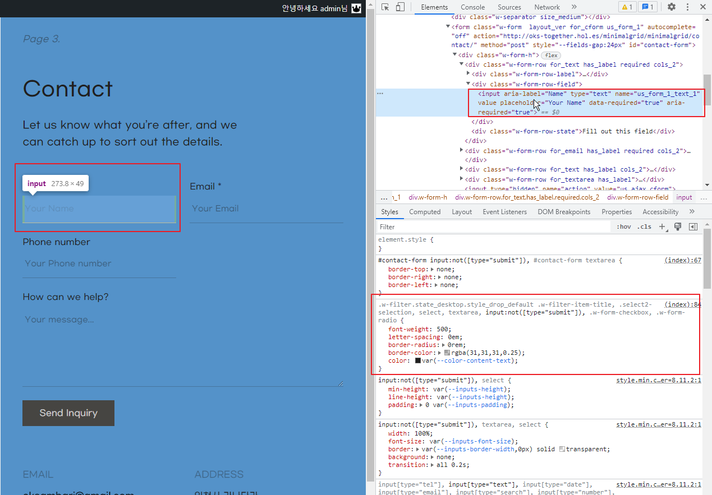Click the Your Phone number field
This screenshot has height=495, width=712.
(99, 263)
